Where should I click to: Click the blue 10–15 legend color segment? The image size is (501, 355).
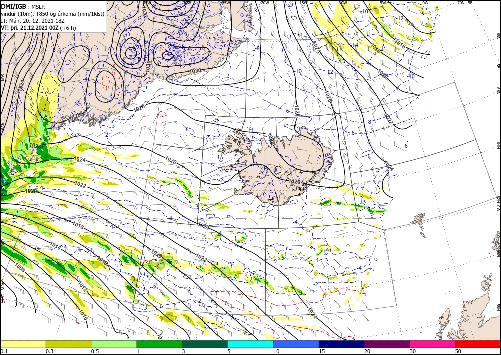click(x=296, y=344)
